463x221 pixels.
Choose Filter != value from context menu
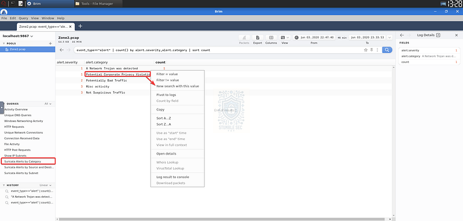click(178, 80)
